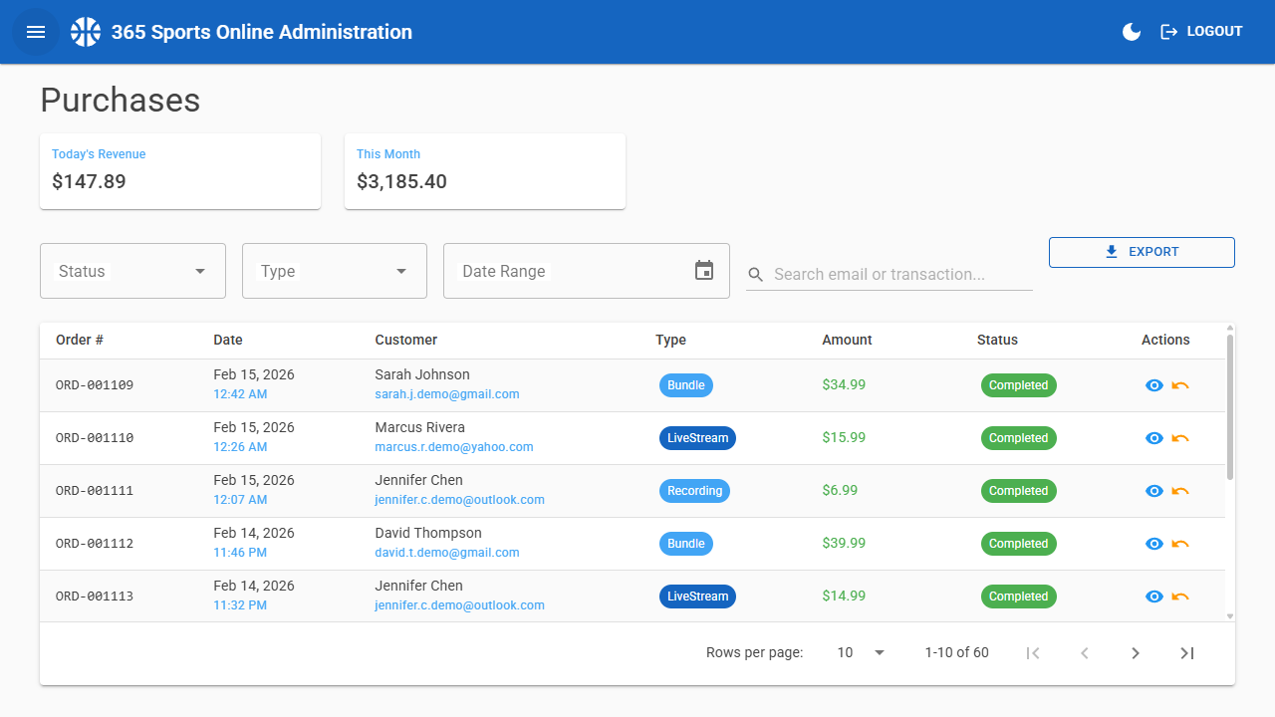The width and height of the screenshot is (1275, 717).
Task: View details of order ORD-001109
Action: pos(1154,385)
